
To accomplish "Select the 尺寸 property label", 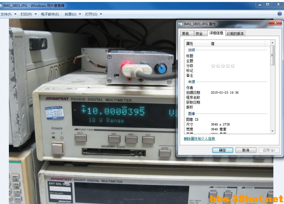I will coord(190,124).
